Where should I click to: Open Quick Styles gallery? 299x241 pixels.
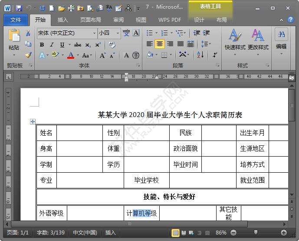coord(235,42)
